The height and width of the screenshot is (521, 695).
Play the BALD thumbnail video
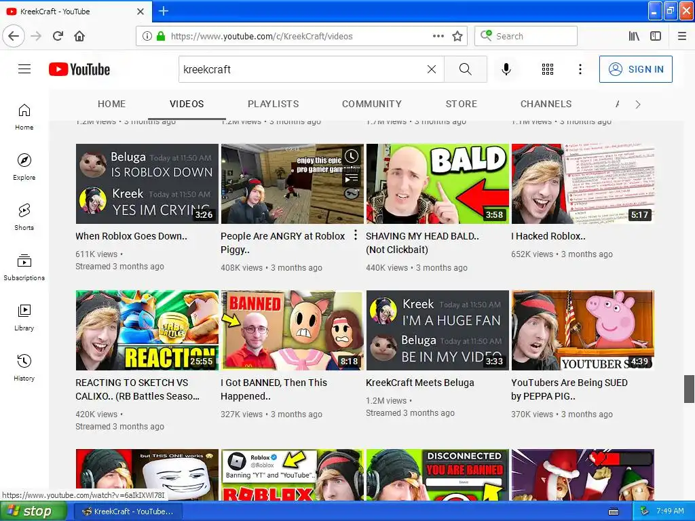tap(438, 183)
